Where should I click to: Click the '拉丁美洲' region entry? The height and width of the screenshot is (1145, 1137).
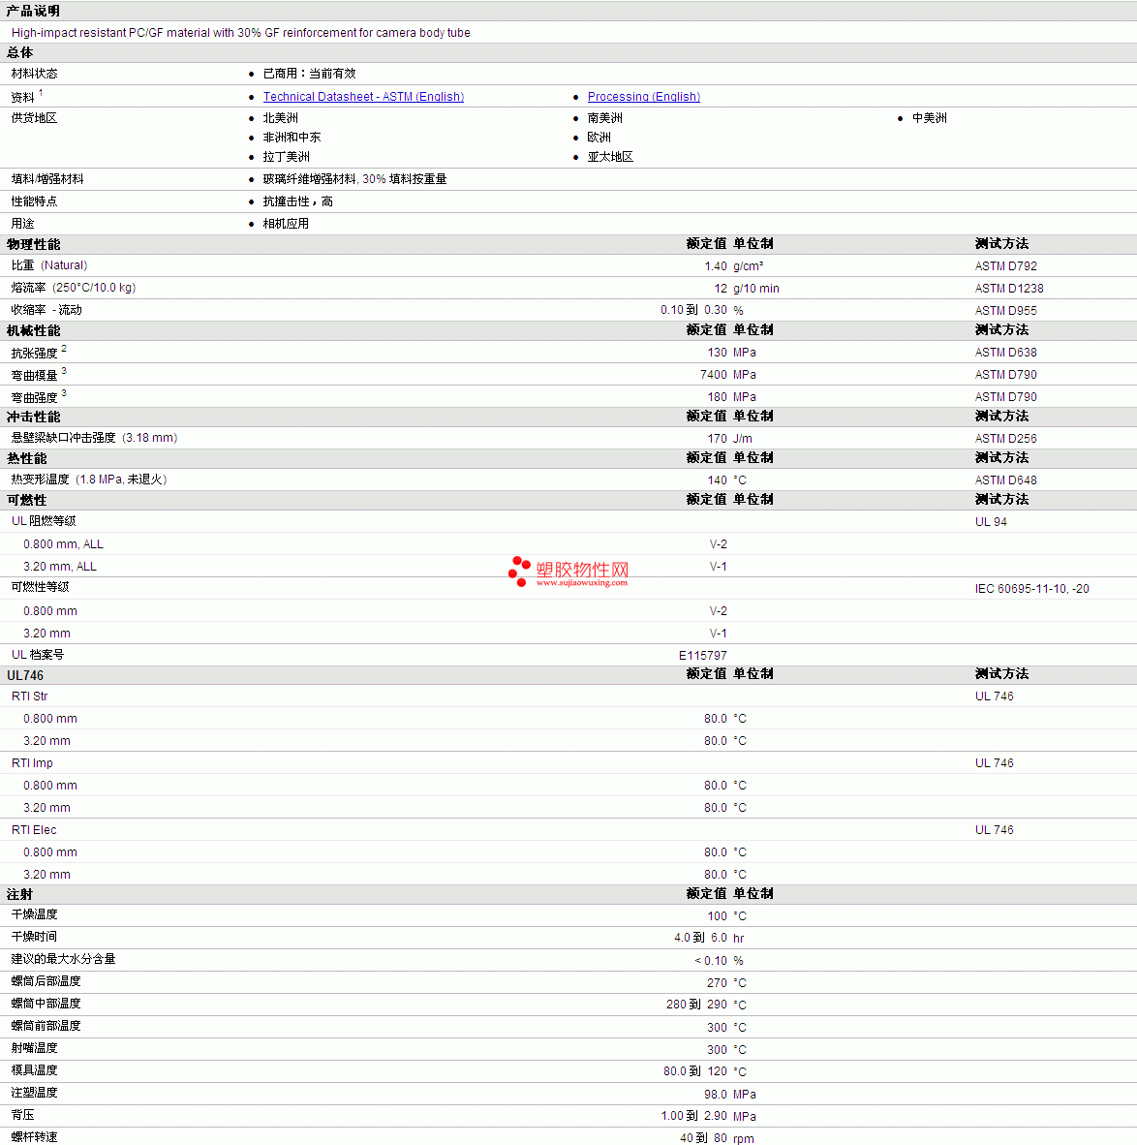click(287, 157)
